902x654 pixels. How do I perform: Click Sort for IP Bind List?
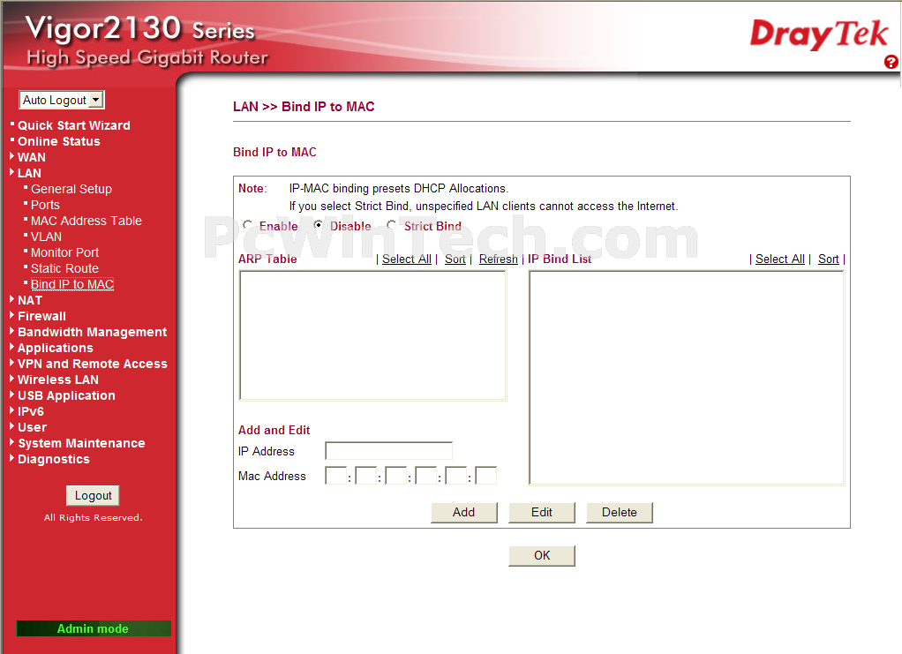click(x=829, y=259)
